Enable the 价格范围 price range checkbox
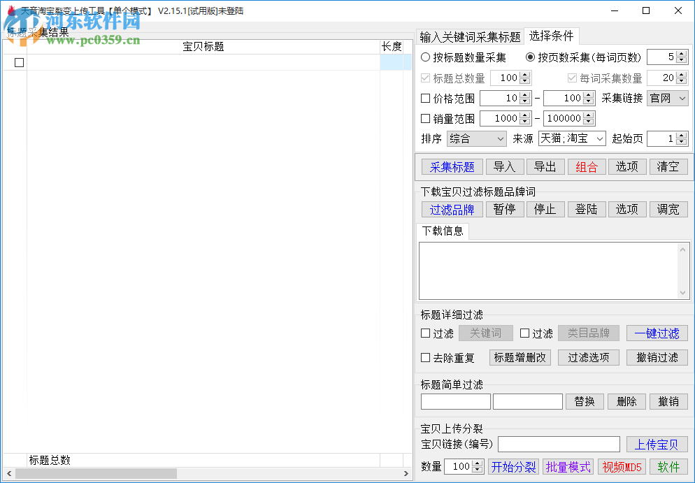The image size is (695, 483). click(424, 98)
